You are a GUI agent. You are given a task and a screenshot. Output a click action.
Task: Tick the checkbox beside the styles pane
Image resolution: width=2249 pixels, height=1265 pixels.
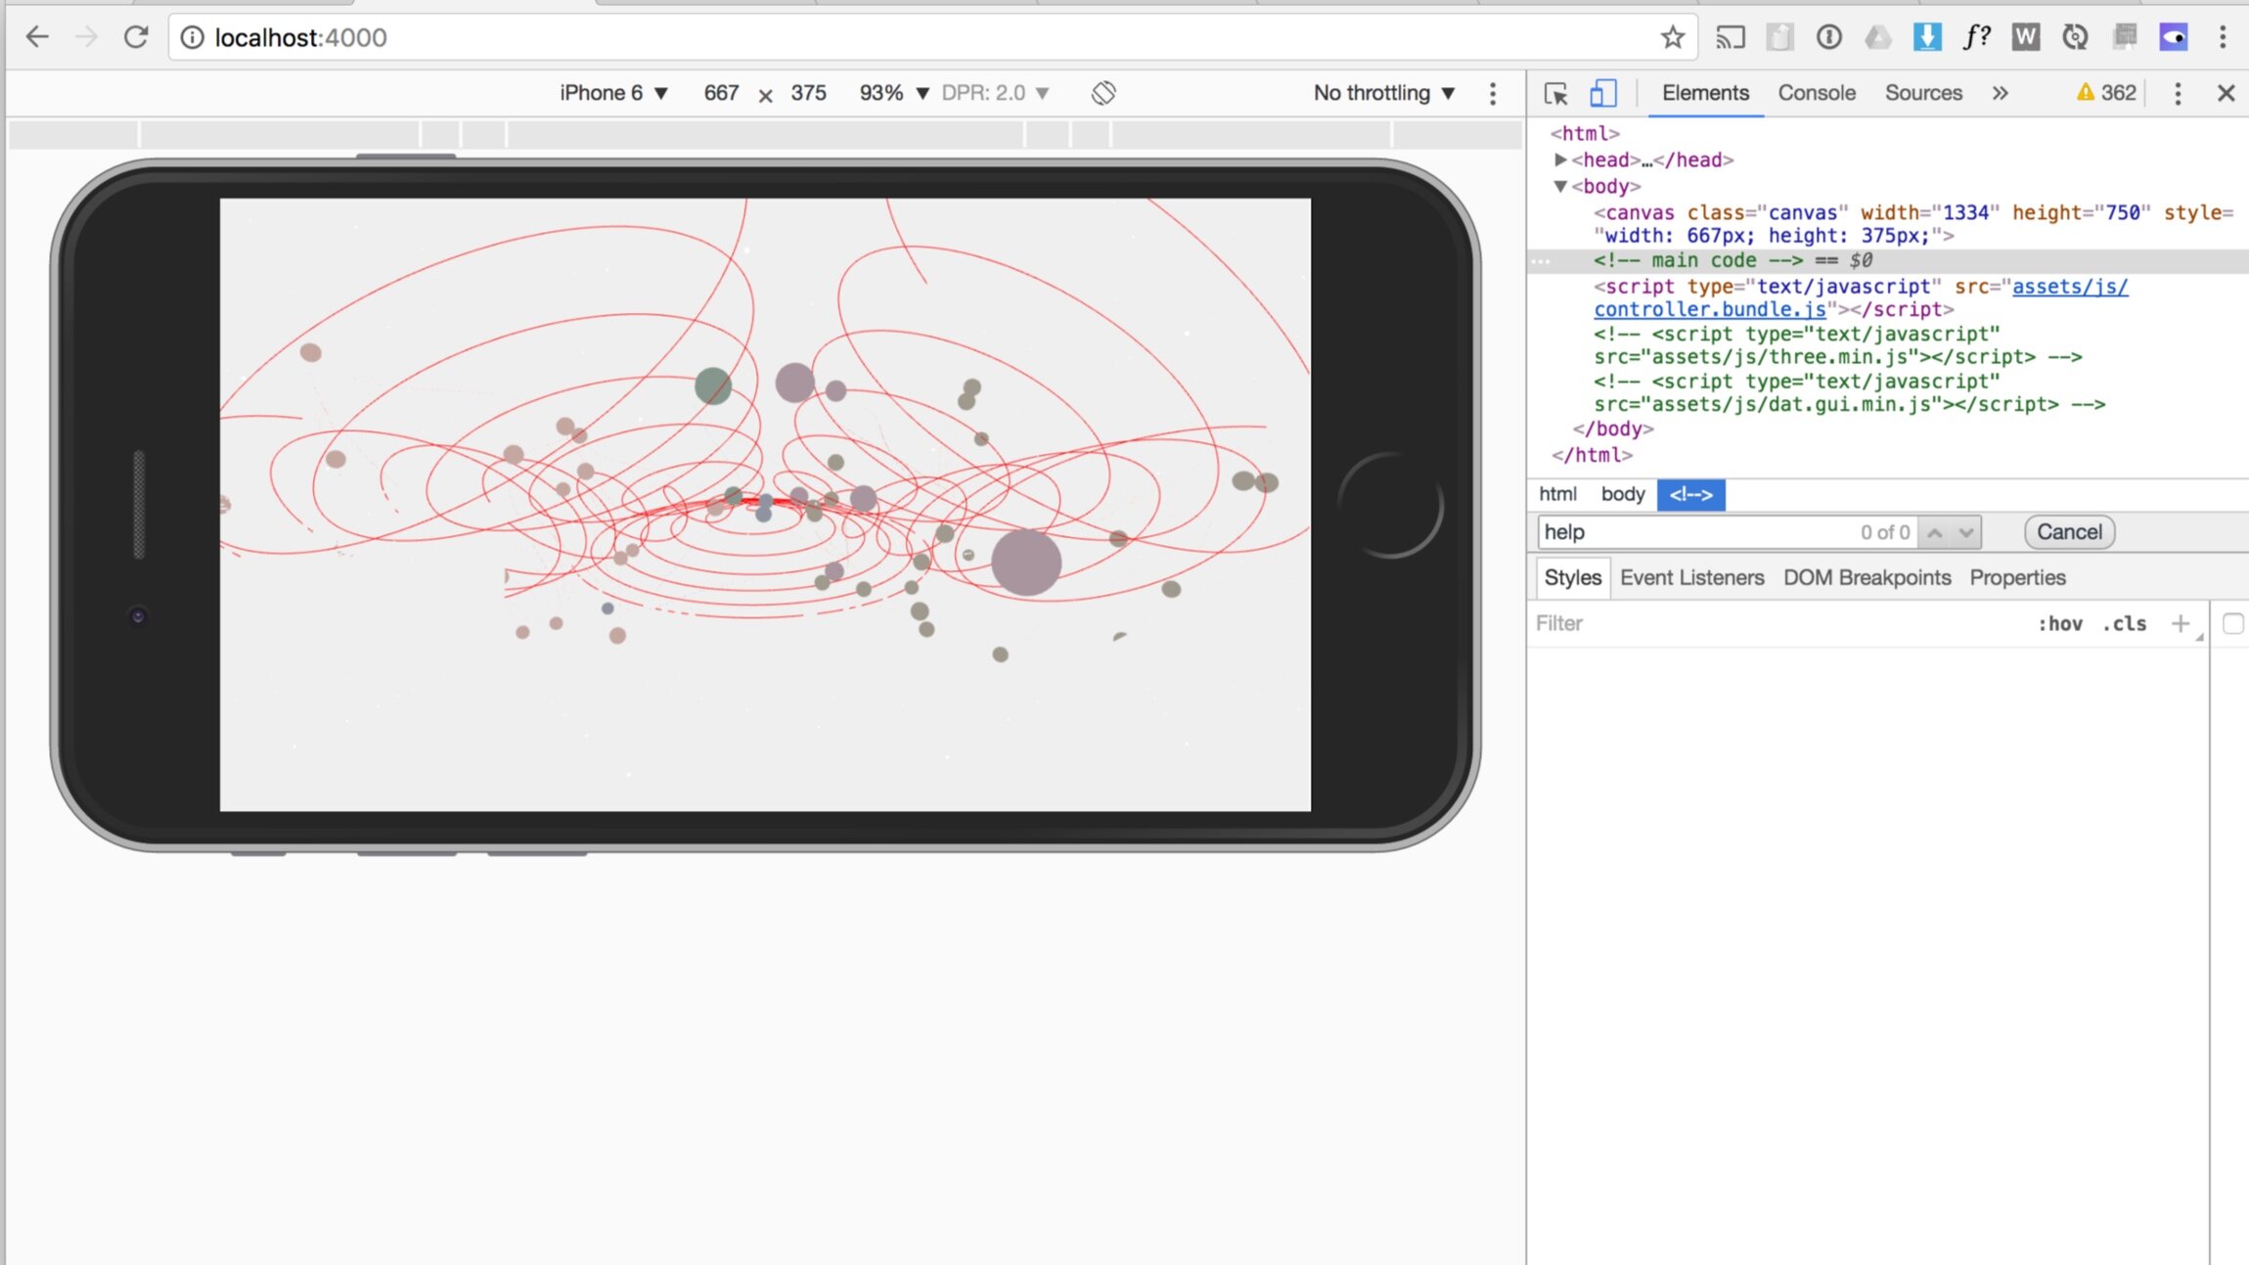click(x=2232, y=623)
